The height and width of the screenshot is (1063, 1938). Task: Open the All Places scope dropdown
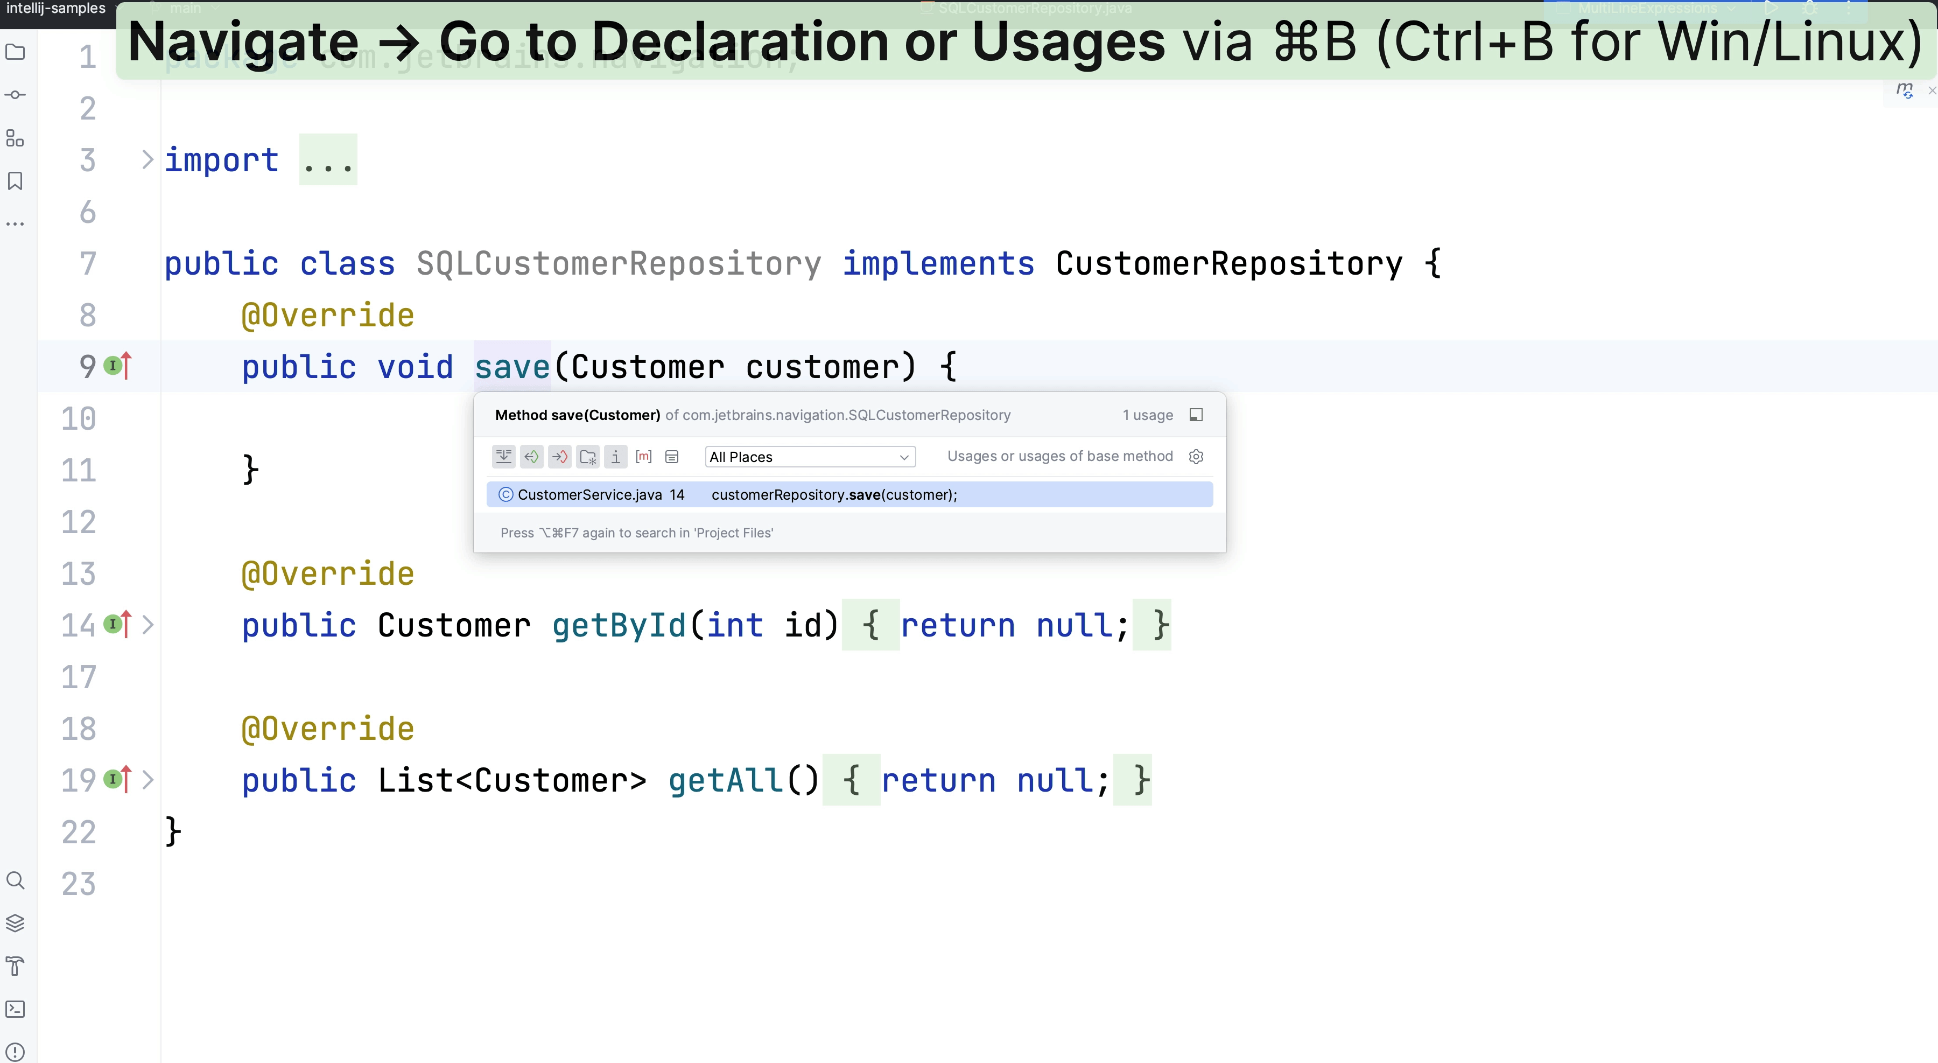point(810,457)
